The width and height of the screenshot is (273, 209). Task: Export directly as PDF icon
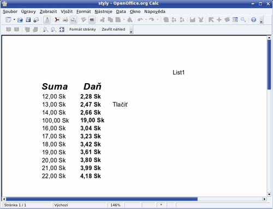pyautogui.click(x=57, y=20)
